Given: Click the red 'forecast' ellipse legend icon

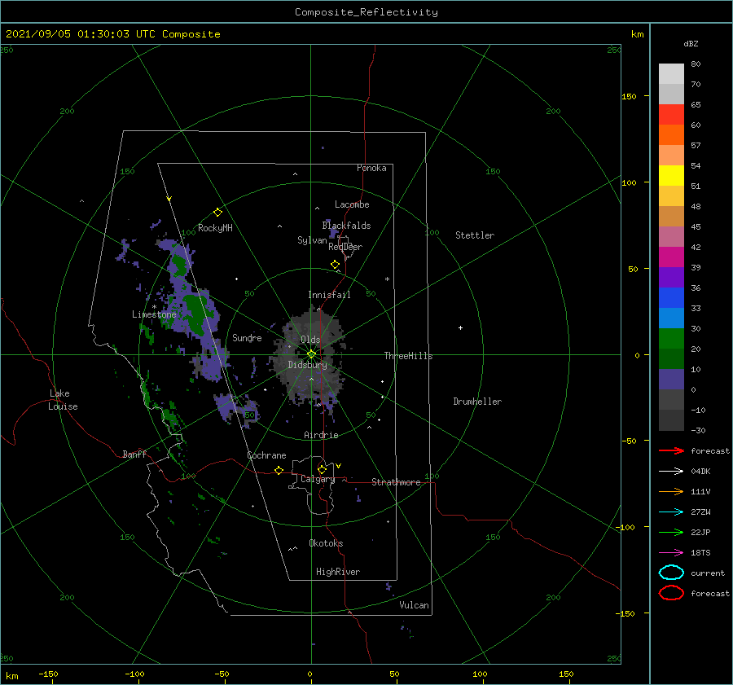Looking at the screenshot, I should 671,593.
